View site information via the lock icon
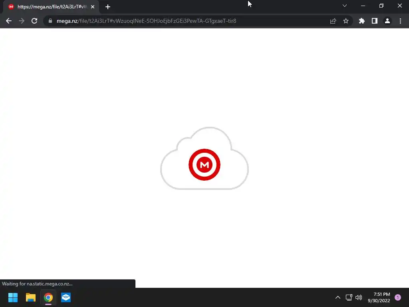 coord(50,21)
